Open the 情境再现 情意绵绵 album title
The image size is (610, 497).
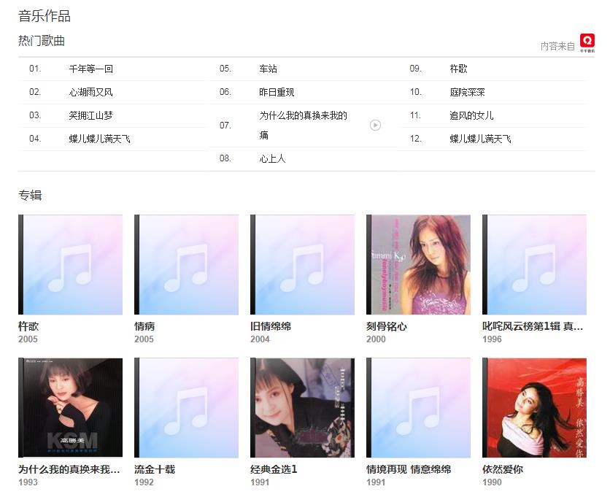tap(409, 469)
